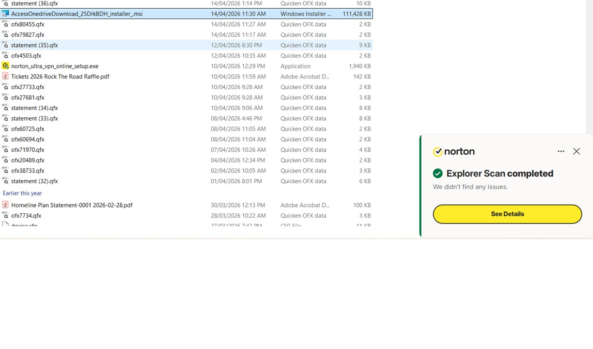Click the ofx4503.qfx file icon
This screenshot has width=593, height=349.
(x=5, y=56)
